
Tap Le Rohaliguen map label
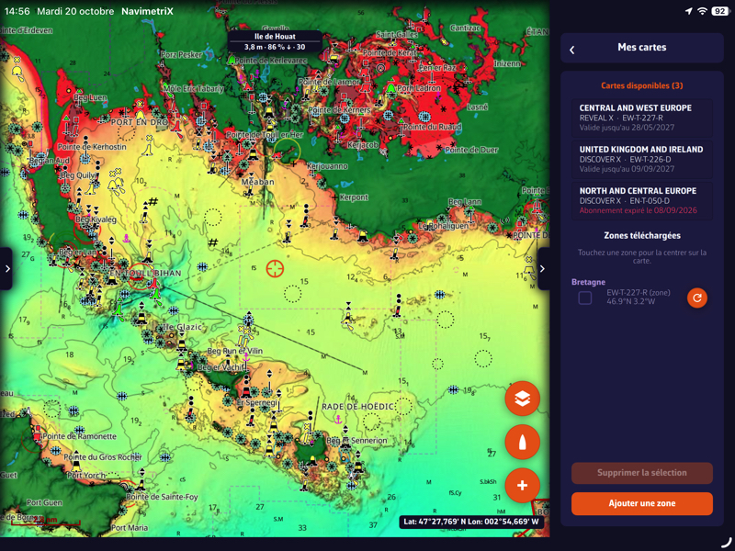[443, 226]
